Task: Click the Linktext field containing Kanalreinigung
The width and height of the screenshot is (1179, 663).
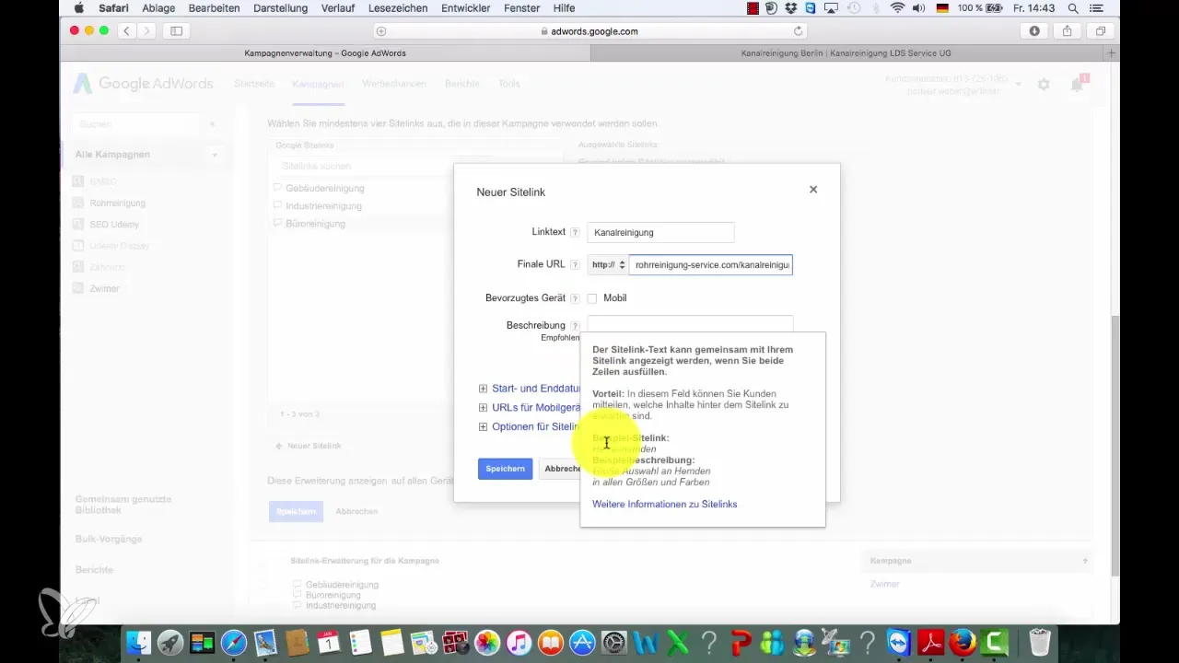Action: (x=660, y=232)
